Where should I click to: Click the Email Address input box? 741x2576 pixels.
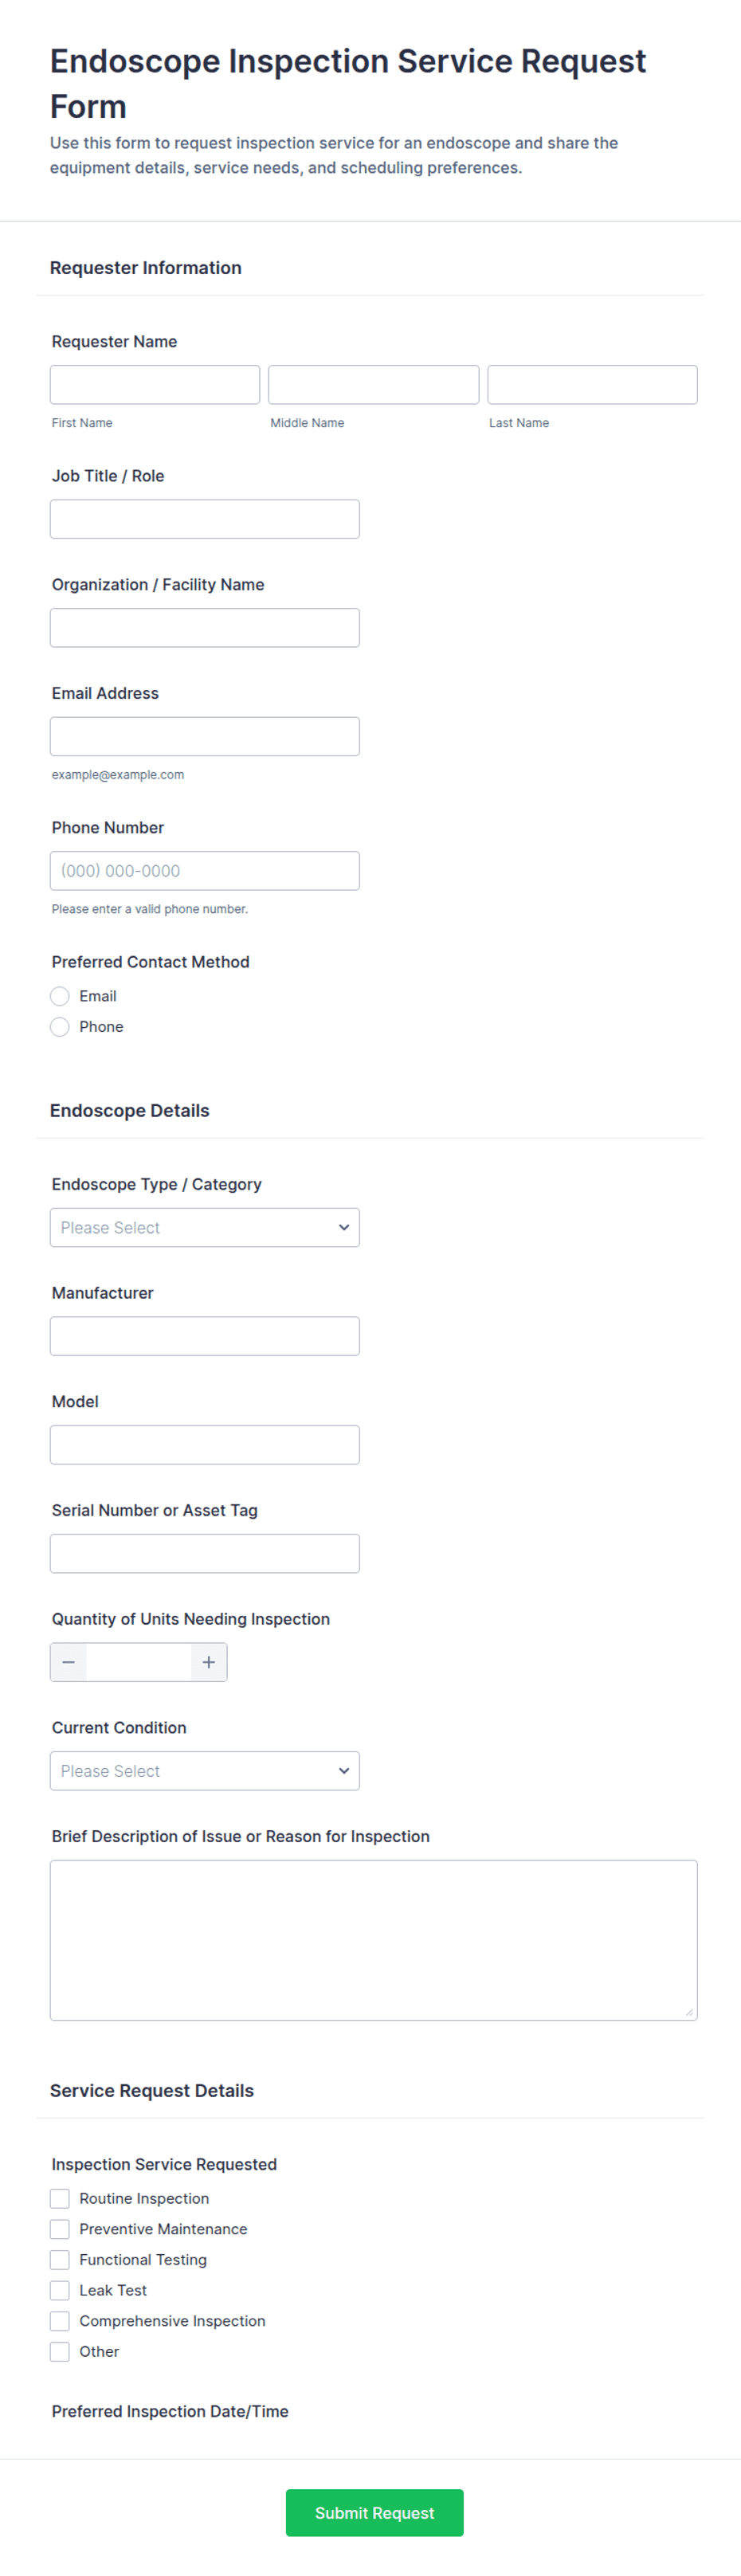tap(205, 737)
